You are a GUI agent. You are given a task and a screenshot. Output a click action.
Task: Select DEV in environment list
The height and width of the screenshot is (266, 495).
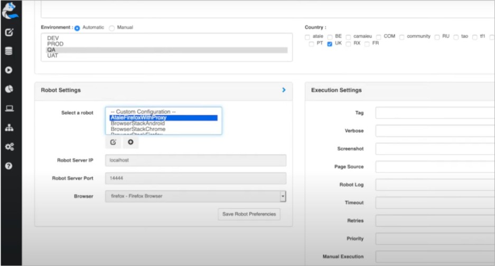tap(167, 38)
